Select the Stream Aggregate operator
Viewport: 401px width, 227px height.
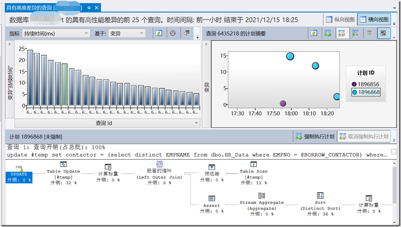coord(262,204)
